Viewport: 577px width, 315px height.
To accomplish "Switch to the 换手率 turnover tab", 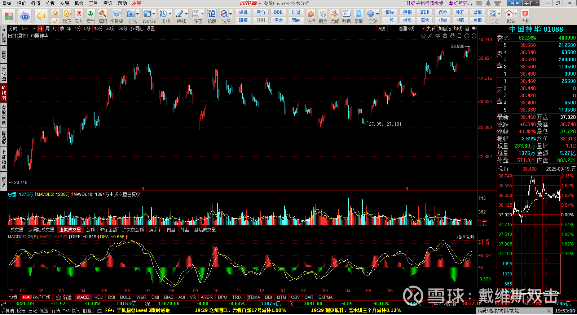I will [x=155, y=230].
